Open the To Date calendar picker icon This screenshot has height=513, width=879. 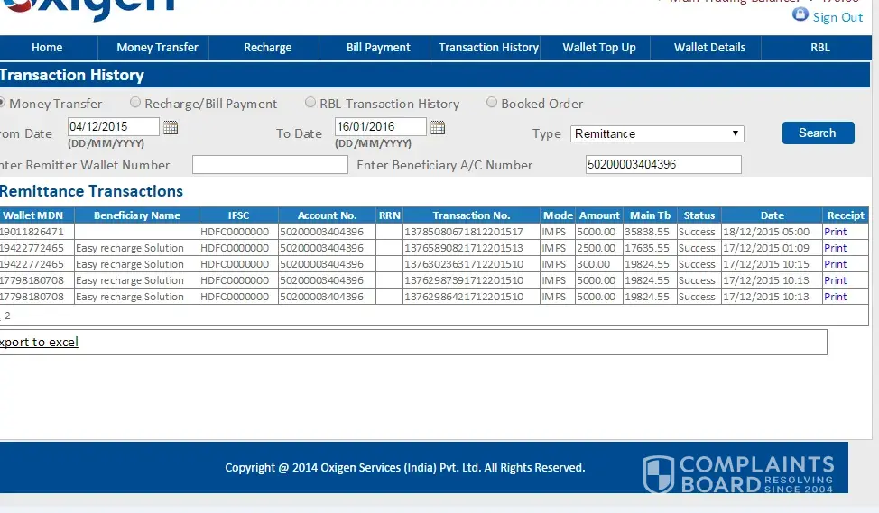(438, 128)
